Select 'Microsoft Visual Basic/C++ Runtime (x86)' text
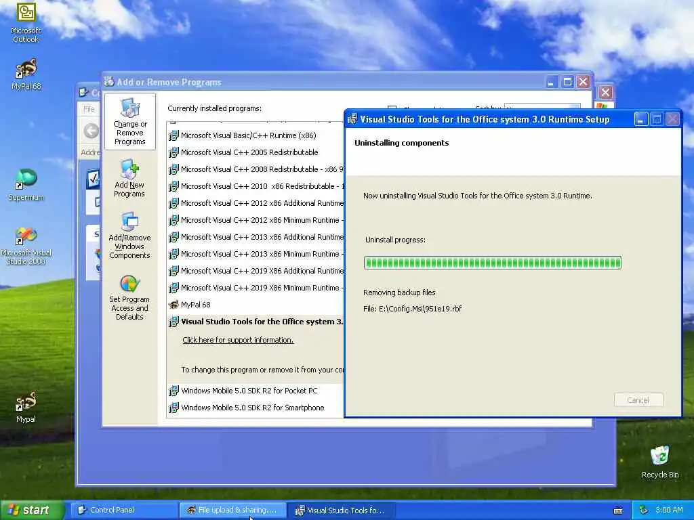Viewport: 694px width, 520px height. 248,135
